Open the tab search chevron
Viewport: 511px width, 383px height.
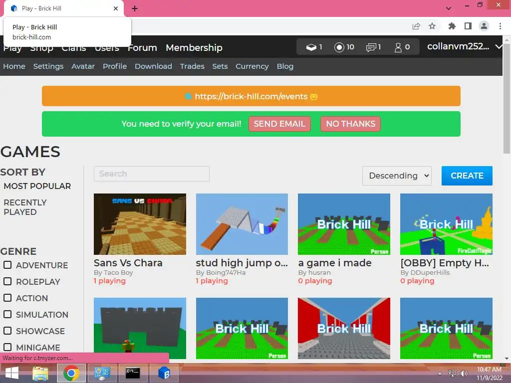pyautogui.click(x=449, y=8)
